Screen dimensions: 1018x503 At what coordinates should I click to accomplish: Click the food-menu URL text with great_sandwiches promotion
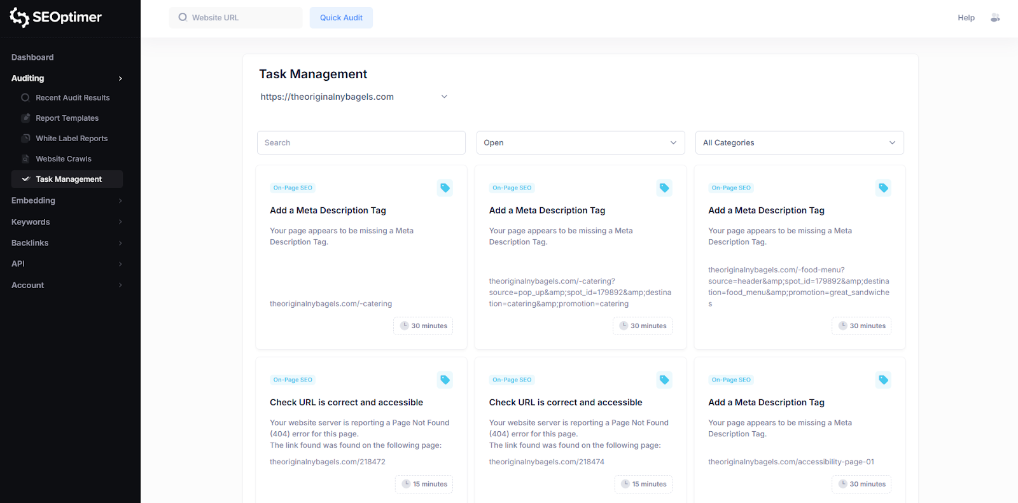coord(799,287)
